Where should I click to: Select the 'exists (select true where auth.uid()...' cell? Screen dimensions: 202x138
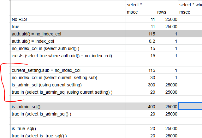tap(68, 56)
